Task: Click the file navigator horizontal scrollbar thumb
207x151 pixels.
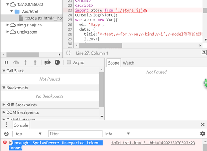Action: 23,55
